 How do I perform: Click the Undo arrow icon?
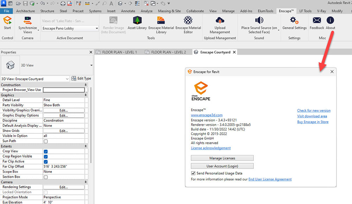42,4
